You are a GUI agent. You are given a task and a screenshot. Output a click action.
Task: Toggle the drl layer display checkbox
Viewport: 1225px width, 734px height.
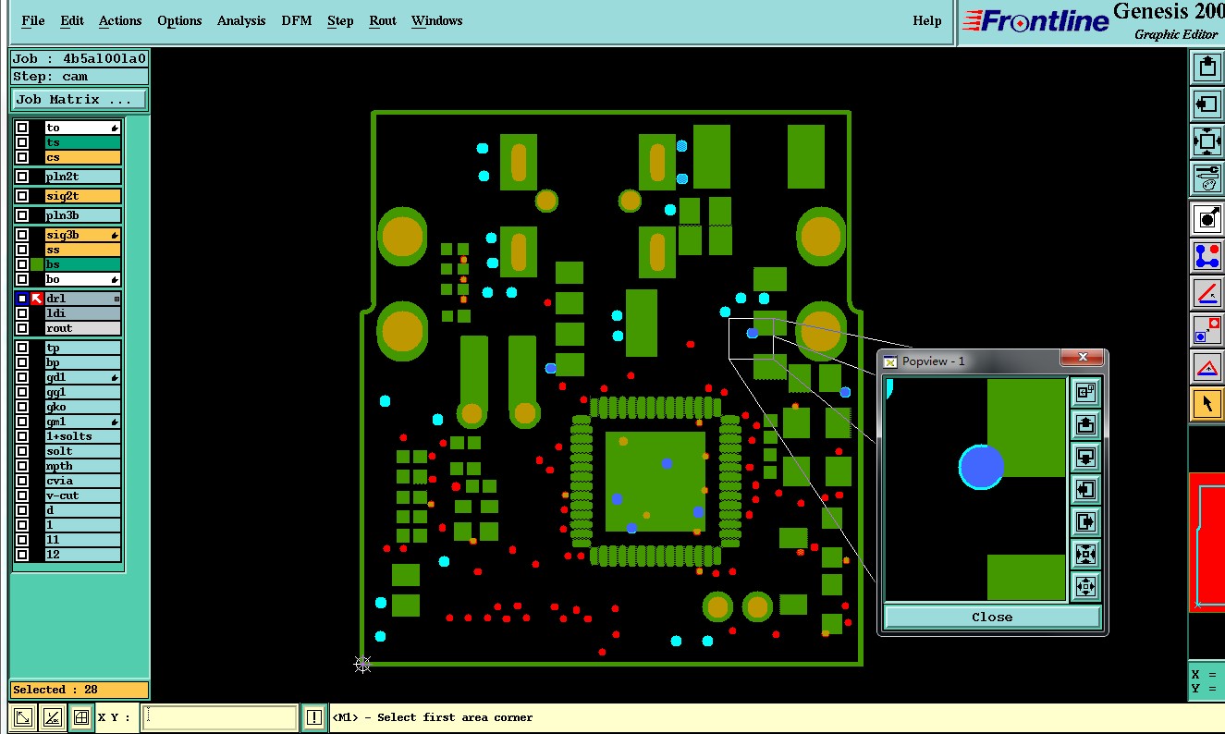click(x=22, y=299)
